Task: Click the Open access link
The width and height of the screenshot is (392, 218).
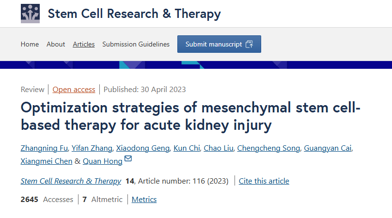Action: (x=74, y=89)
